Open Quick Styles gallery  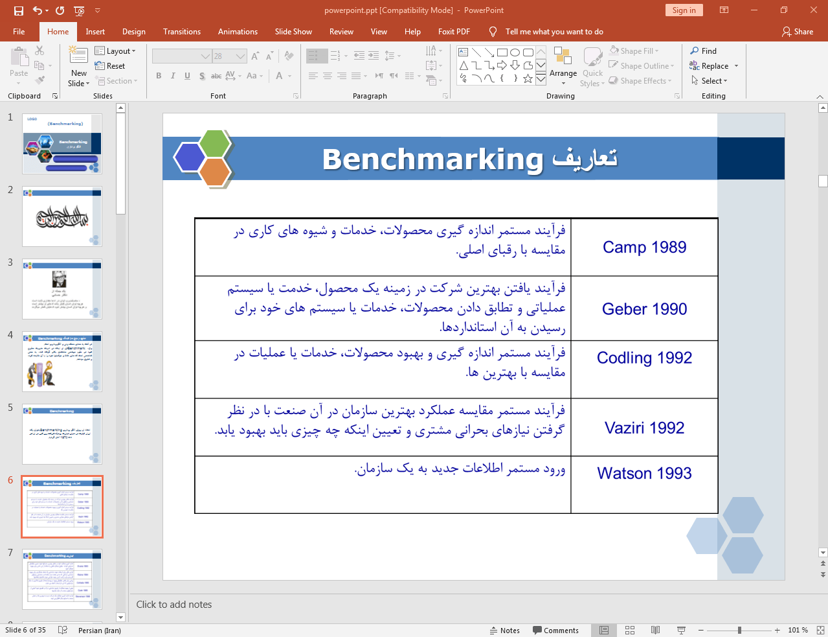coord(592,66)
